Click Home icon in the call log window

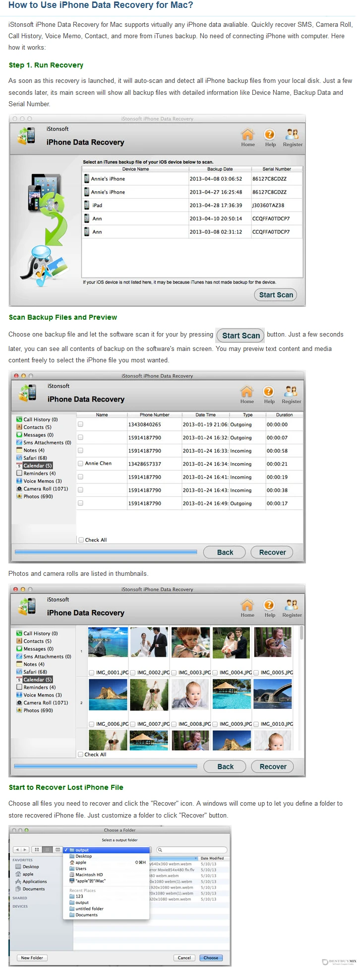click(247, 395)
